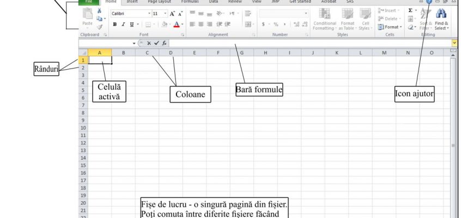The width and height of the screenshot is (461, 218).
Task: Switch to the Insert tab
Action: pyautogui.click(x=132, y=2)
